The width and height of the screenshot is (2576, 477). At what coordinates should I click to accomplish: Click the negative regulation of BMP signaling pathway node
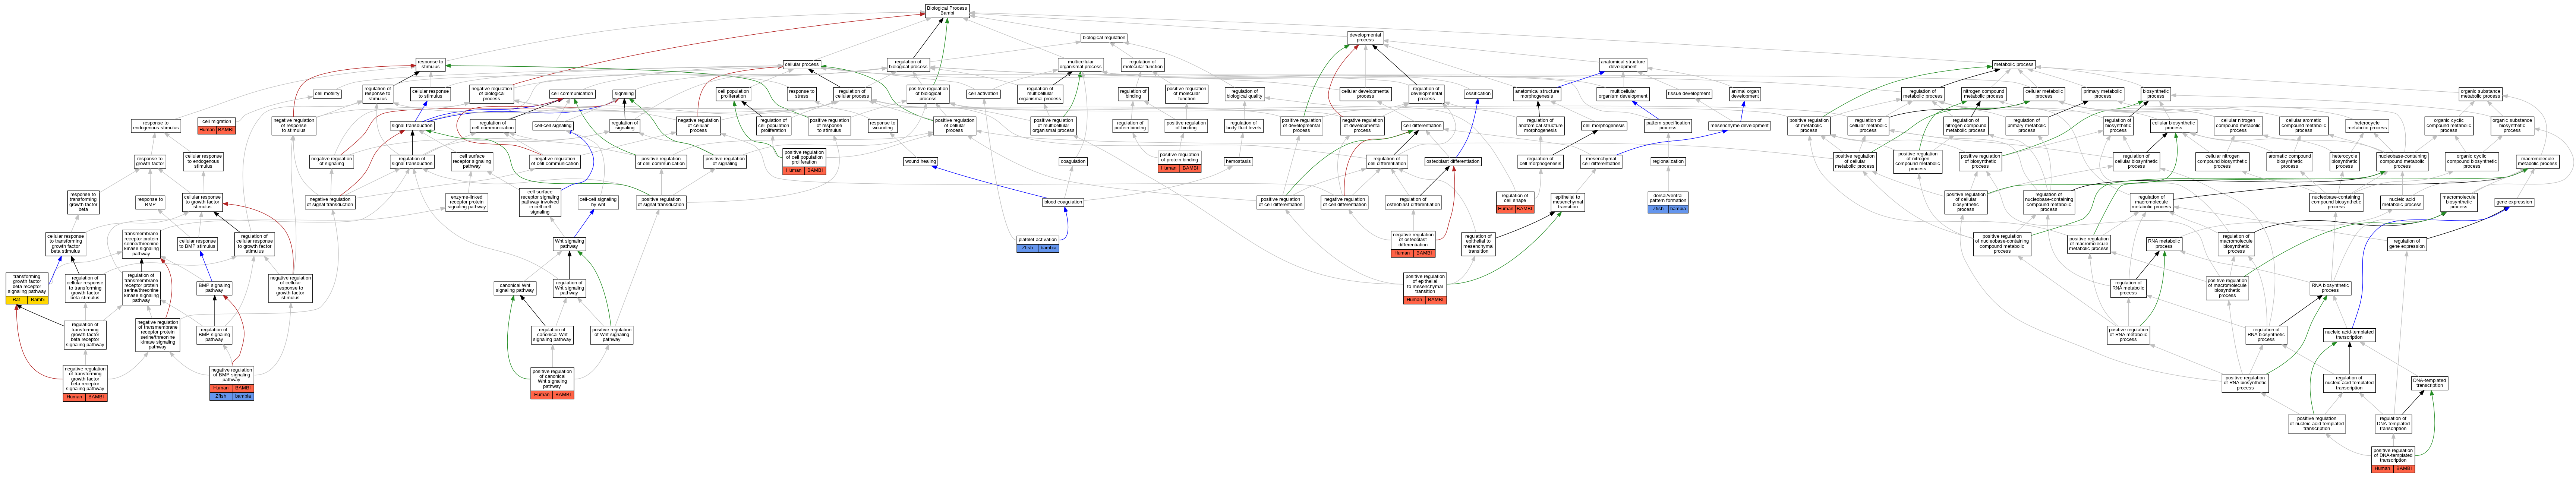click(x=231, y=375)
